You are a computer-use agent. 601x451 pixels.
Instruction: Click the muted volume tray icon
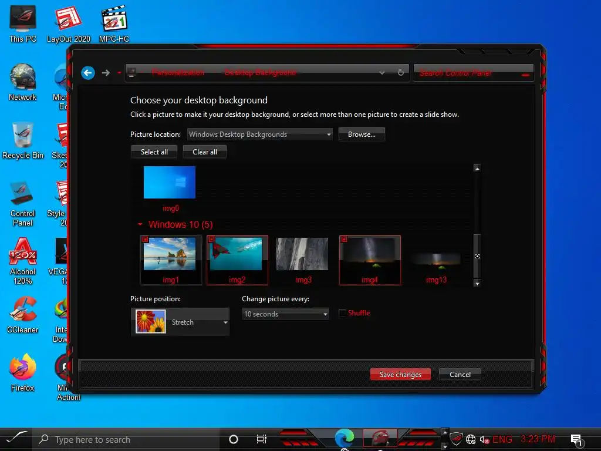484,439
